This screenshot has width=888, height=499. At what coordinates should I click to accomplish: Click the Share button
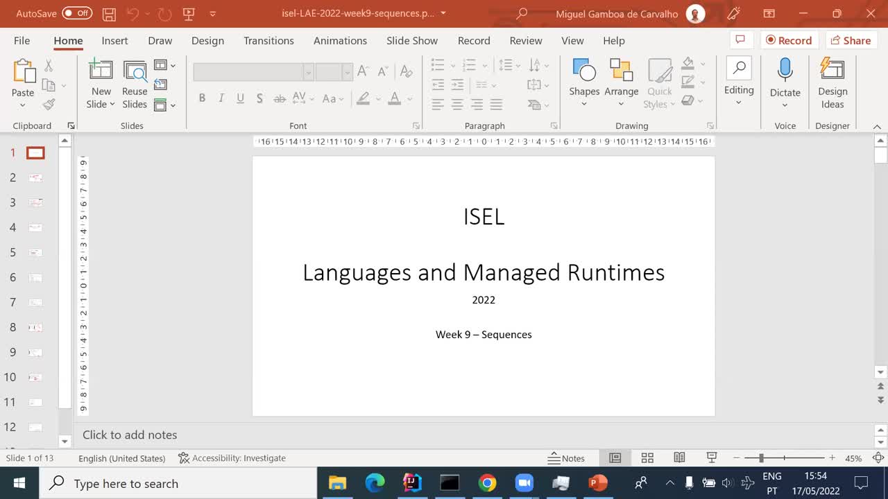[851, 40]
